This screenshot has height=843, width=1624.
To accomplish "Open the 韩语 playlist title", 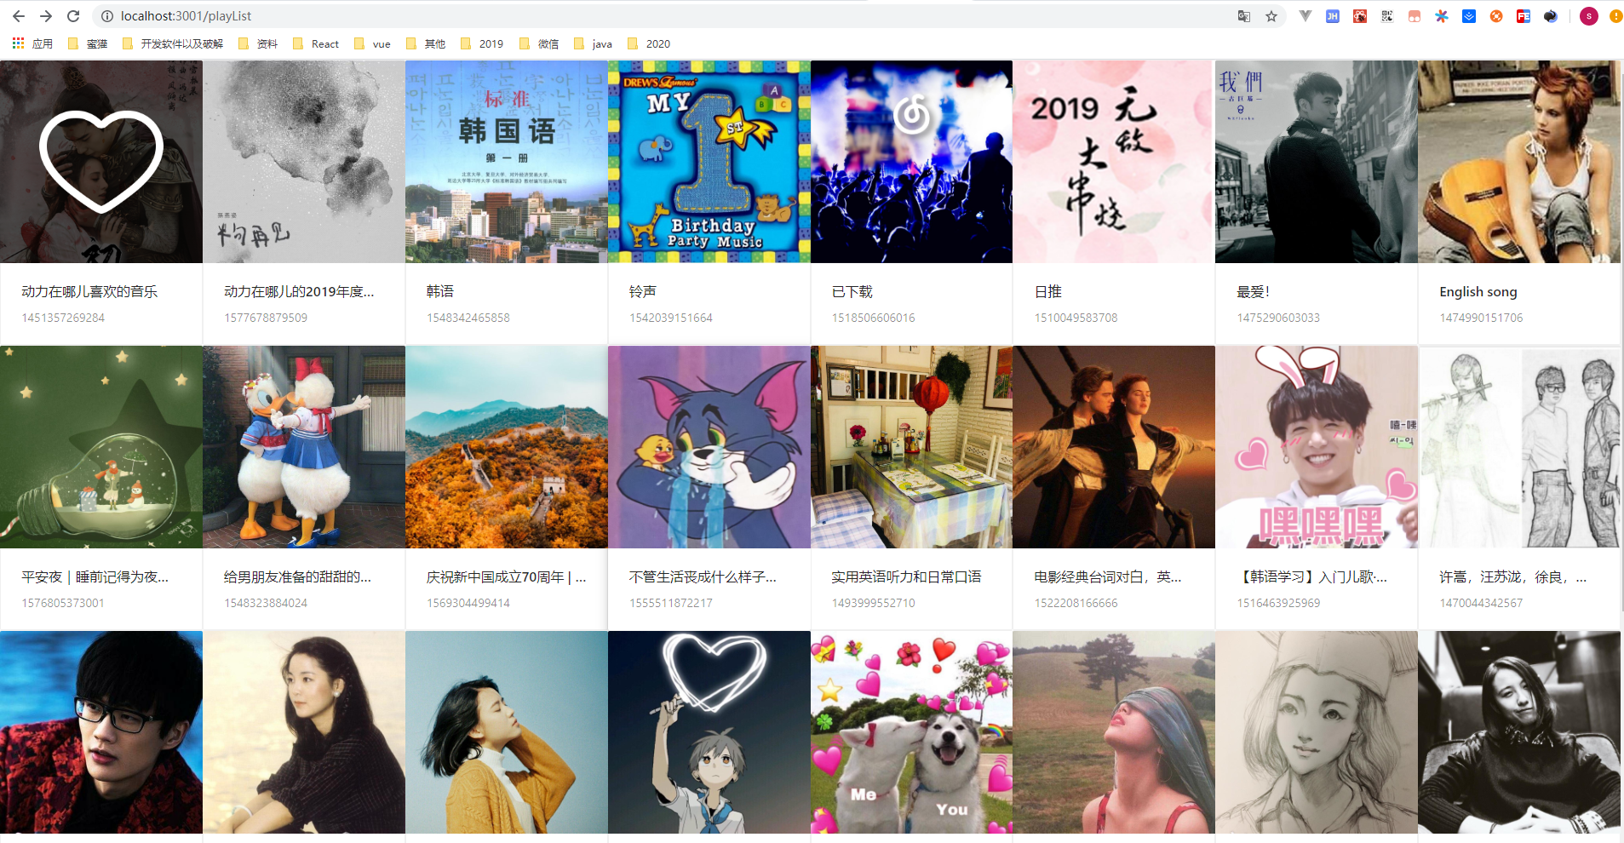I will (x=439, y=291).
